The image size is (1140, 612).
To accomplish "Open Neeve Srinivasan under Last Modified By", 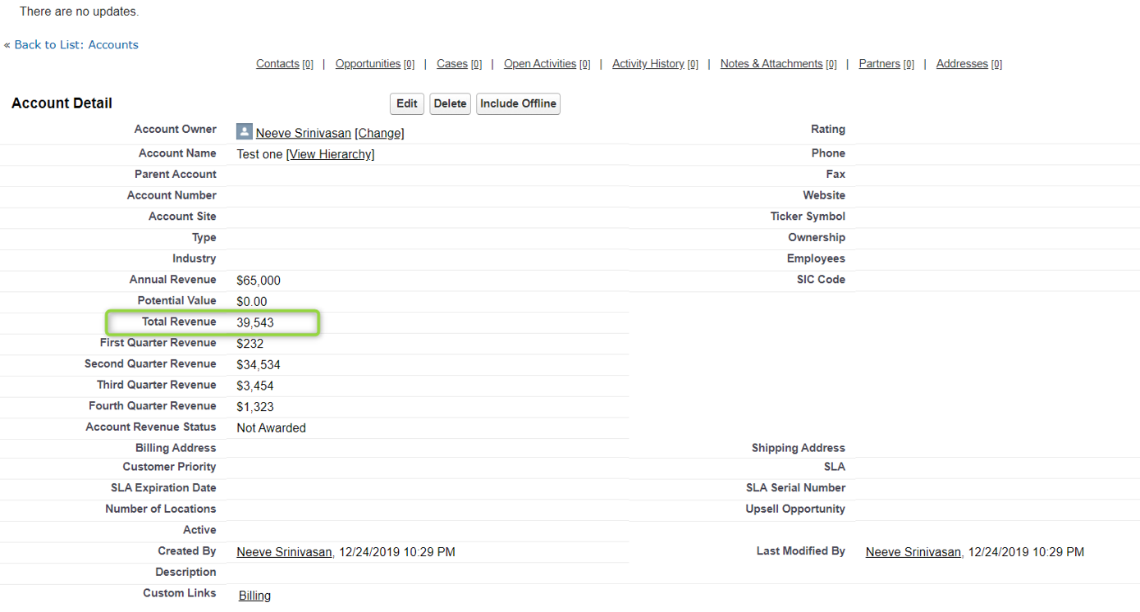I will [913, 552].
